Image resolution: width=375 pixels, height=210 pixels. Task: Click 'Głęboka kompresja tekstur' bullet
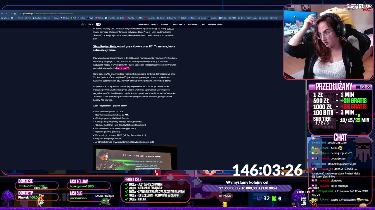[108, 139]
